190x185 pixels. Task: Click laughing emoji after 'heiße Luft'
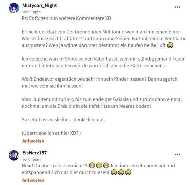coord(170,45)
